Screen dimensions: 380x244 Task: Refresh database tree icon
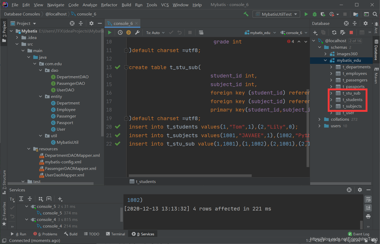tap(334, 32)
